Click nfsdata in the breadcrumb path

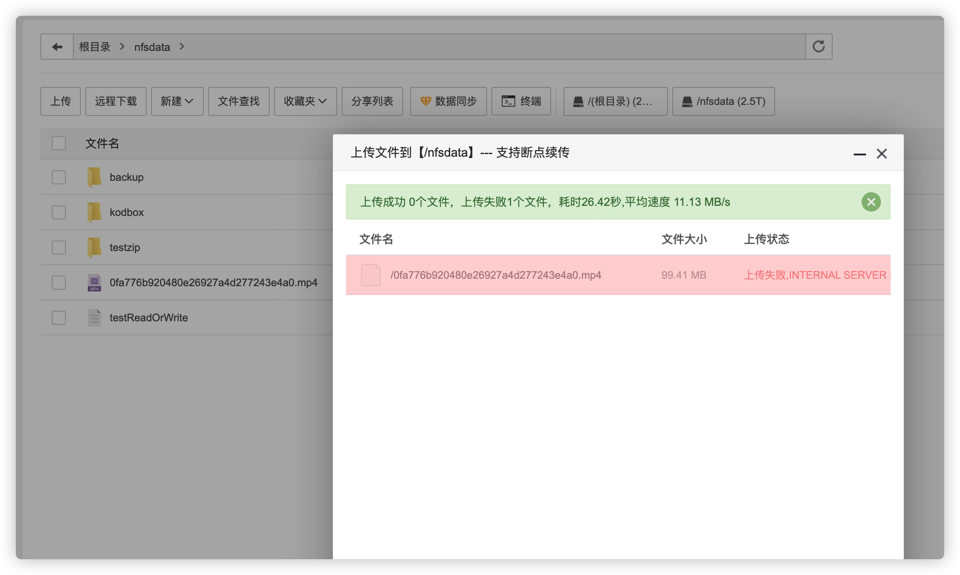pyautogui.click(x=152, y=47)
